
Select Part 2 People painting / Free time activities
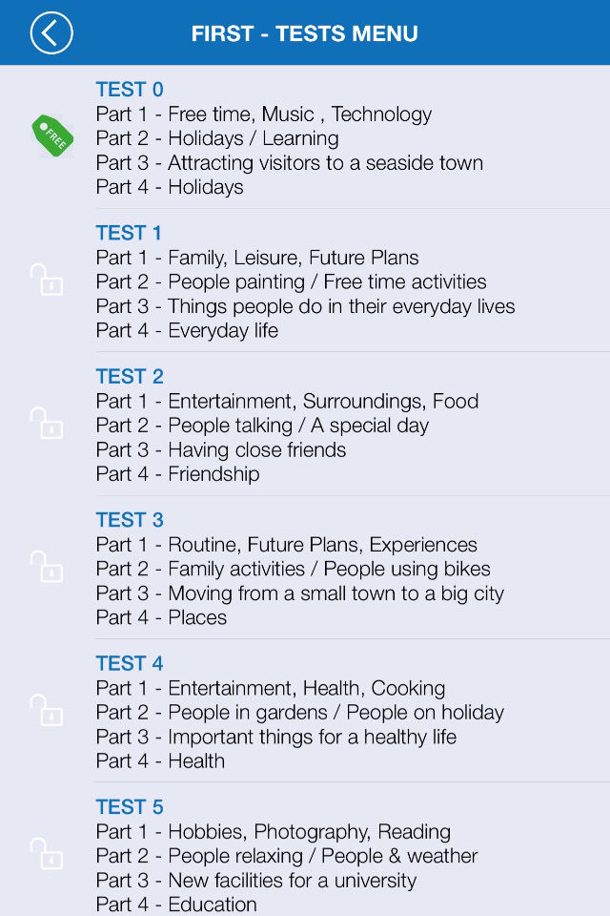(x=292, y=281)
